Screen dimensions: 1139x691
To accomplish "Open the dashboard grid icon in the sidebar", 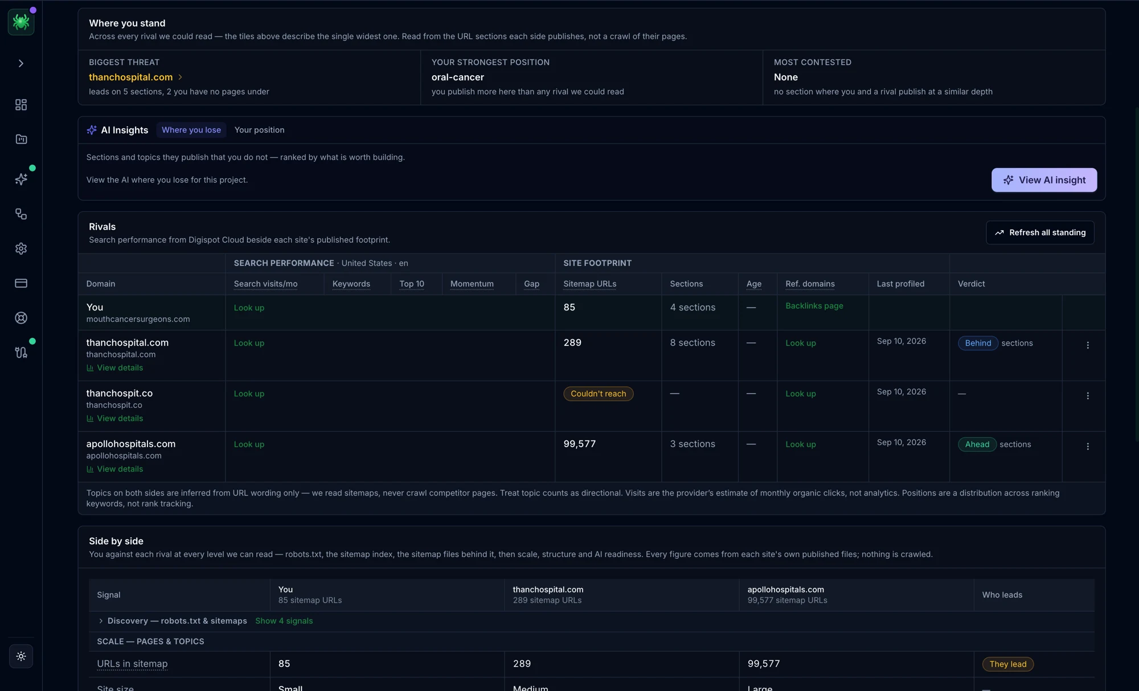I will [21, 105].
